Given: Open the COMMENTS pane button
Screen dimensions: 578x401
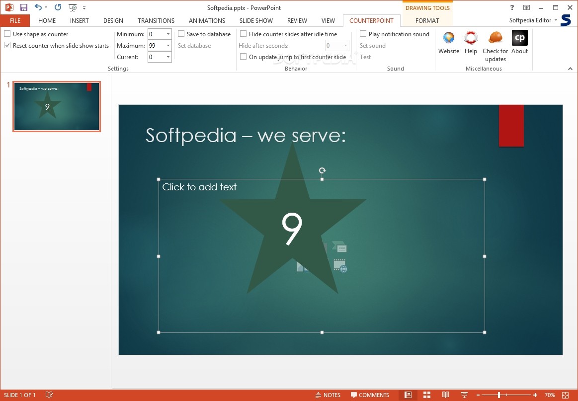Looking at the screenshot, I should (x=370, y=395).
